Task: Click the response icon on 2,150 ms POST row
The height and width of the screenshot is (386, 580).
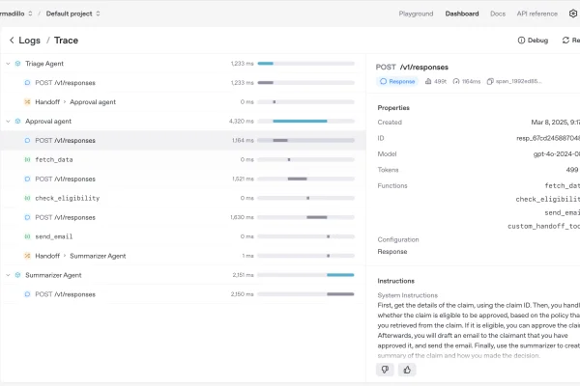Action: click(x=27, y=294)
